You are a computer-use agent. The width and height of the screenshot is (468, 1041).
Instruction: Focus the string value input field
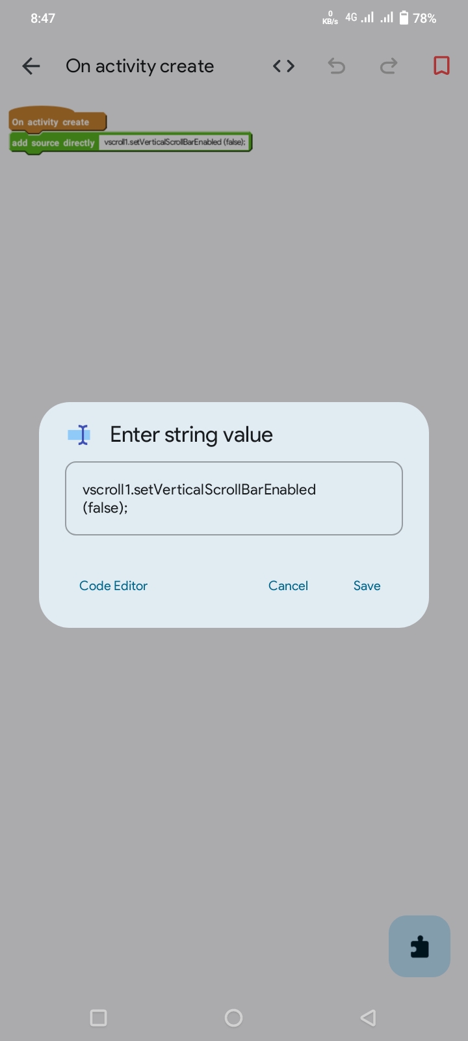[x=234, y=498]
